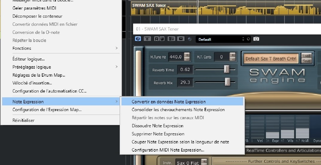Open Vélocité d'insertion entry
This screenshot has height=165, width=321.
pyautogui.click(x=61, y=83)
